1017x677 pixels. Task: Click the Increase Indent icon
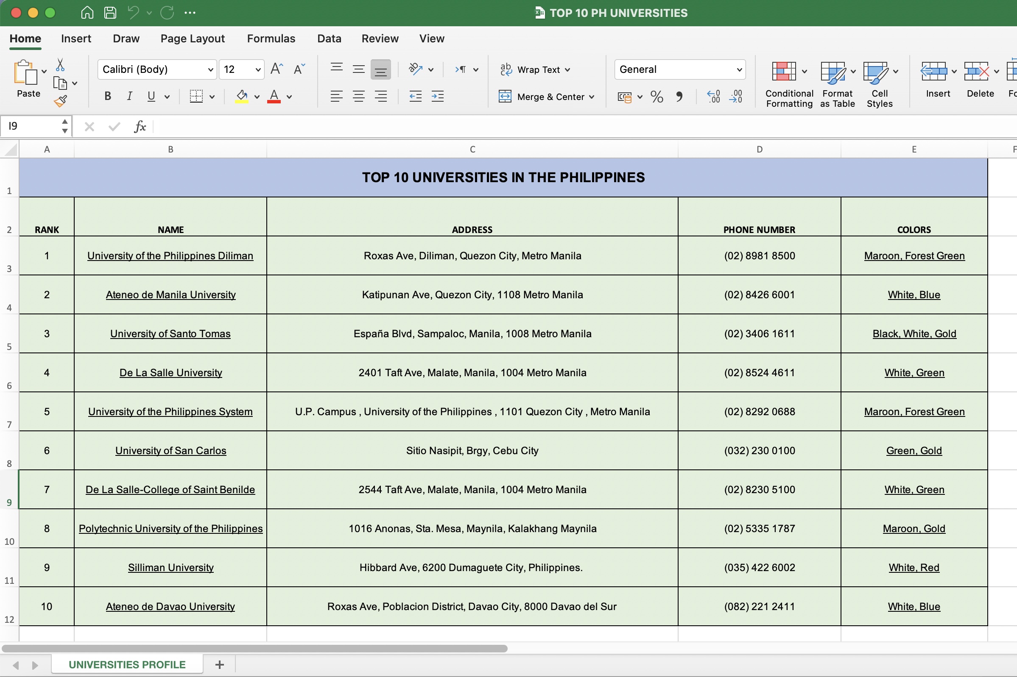point(437,97)
